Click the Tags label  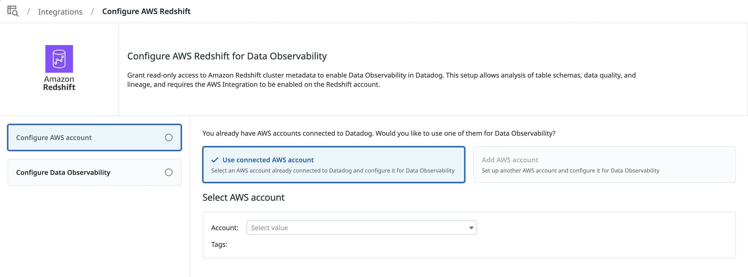point(219,244)
